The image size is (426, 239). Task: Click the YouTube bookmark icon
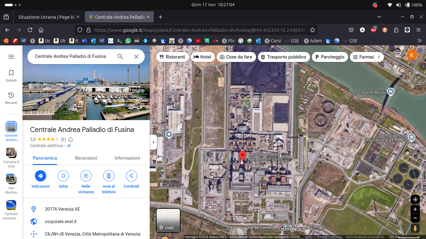tap(198, 41)
